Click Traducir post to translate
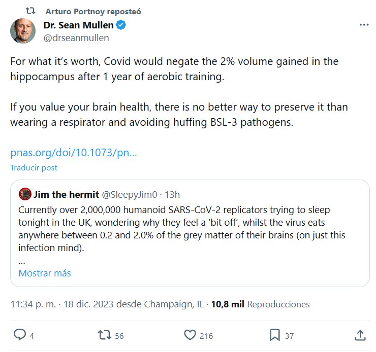This screenshot has height=352, width=376. (34, 167)
